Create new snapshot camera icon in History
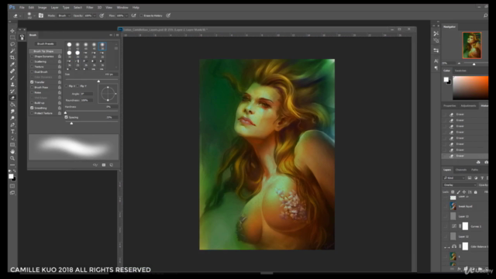The height and width of the screenshot is (279, 496). click(x=486, y=162)
